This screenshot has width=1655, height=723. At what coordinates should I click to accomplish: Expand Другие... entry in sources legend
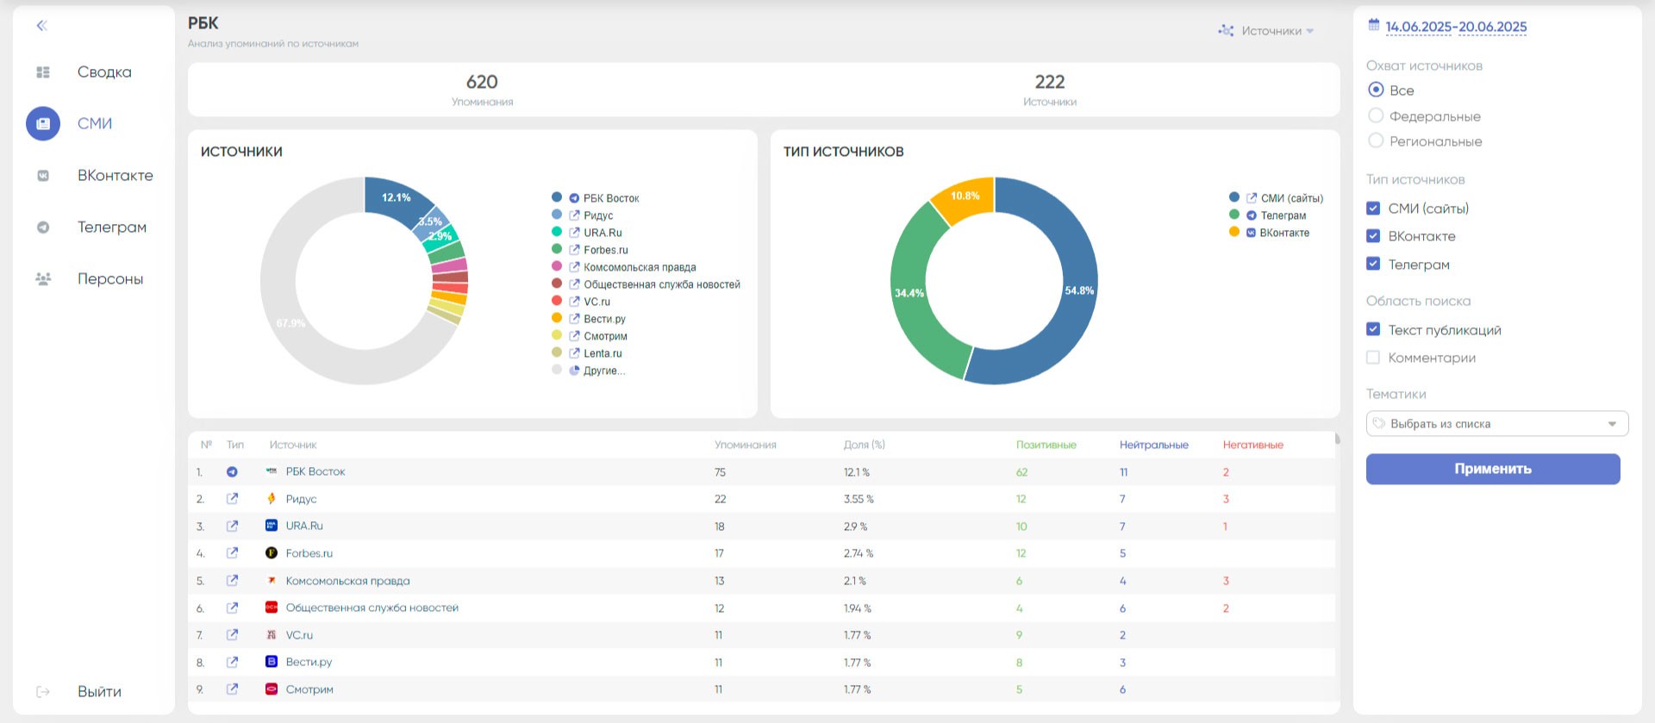(603, 371)
